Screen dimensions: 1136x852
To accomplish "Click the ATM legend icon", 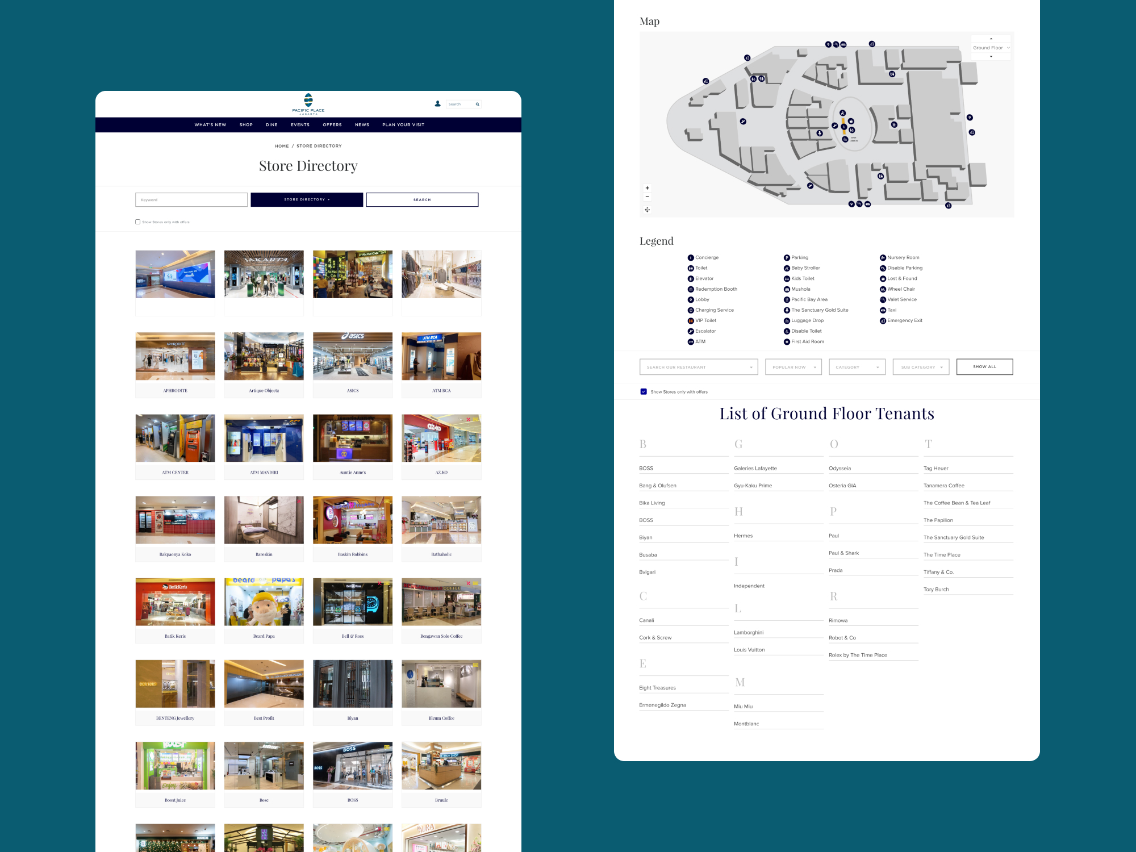I will [x=691, y=342].
